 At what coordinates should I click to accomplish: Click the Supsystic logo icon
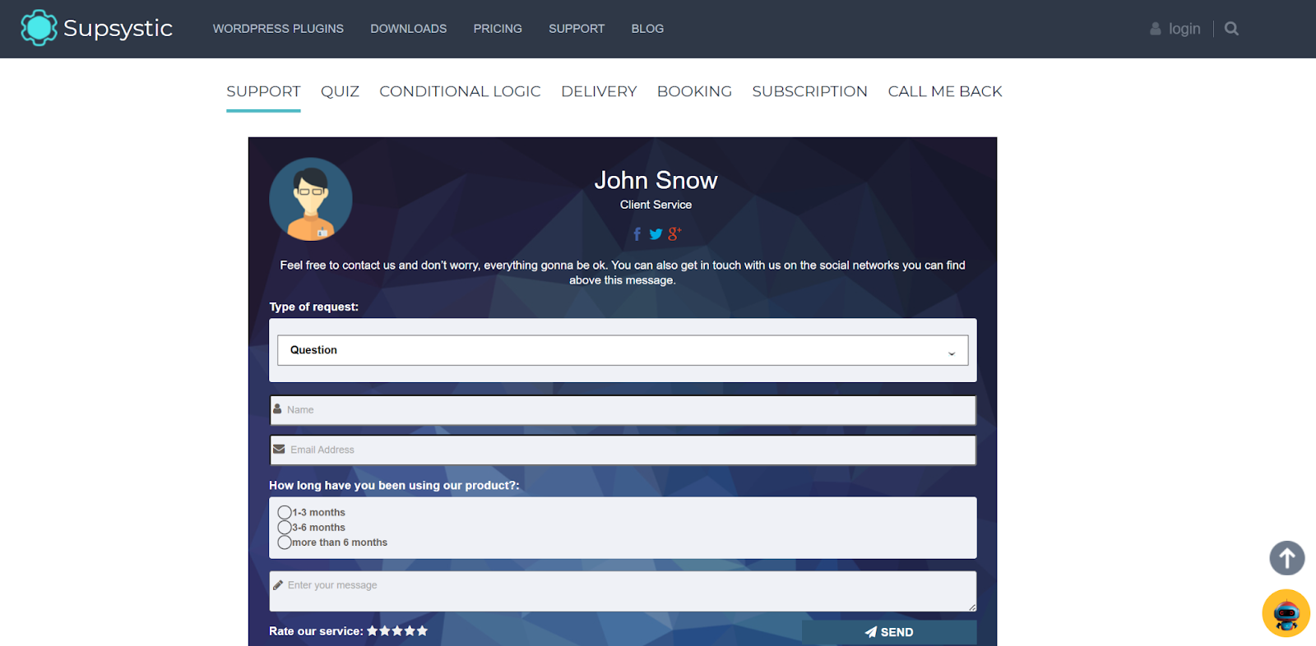click(39, 28)
